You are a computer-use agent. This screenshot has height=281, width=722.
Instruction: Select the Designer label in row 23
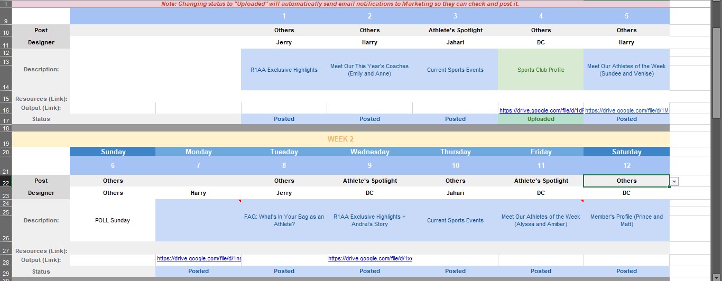41,193
